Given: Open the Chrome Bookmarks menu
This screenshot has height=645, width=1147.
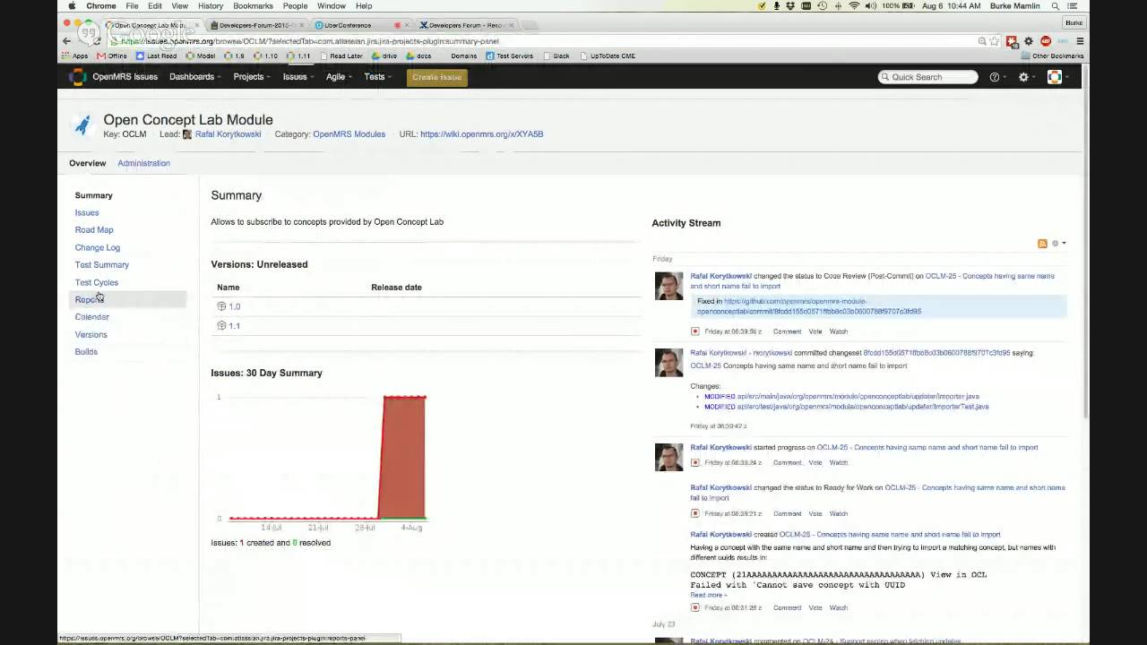Looking at the screenshot, I should [x=253, y=6].
